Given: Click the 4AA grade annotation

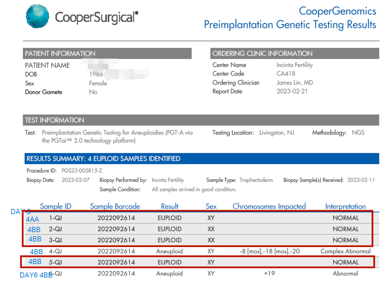Looking at the screenshot, I should pyautogui.click(x=33, y=219).
